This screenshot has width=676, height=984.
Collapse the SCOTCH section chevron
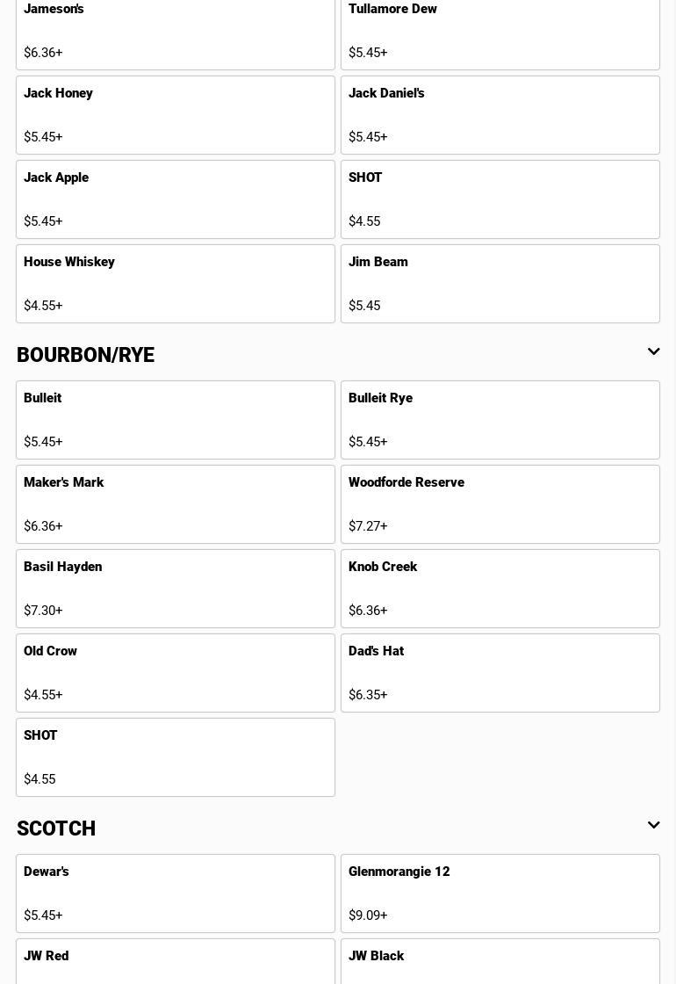coord(653,826)
